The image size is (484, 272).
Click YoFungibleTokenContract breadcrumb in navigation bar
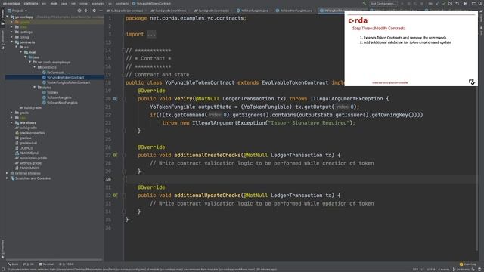coord(151,3)
